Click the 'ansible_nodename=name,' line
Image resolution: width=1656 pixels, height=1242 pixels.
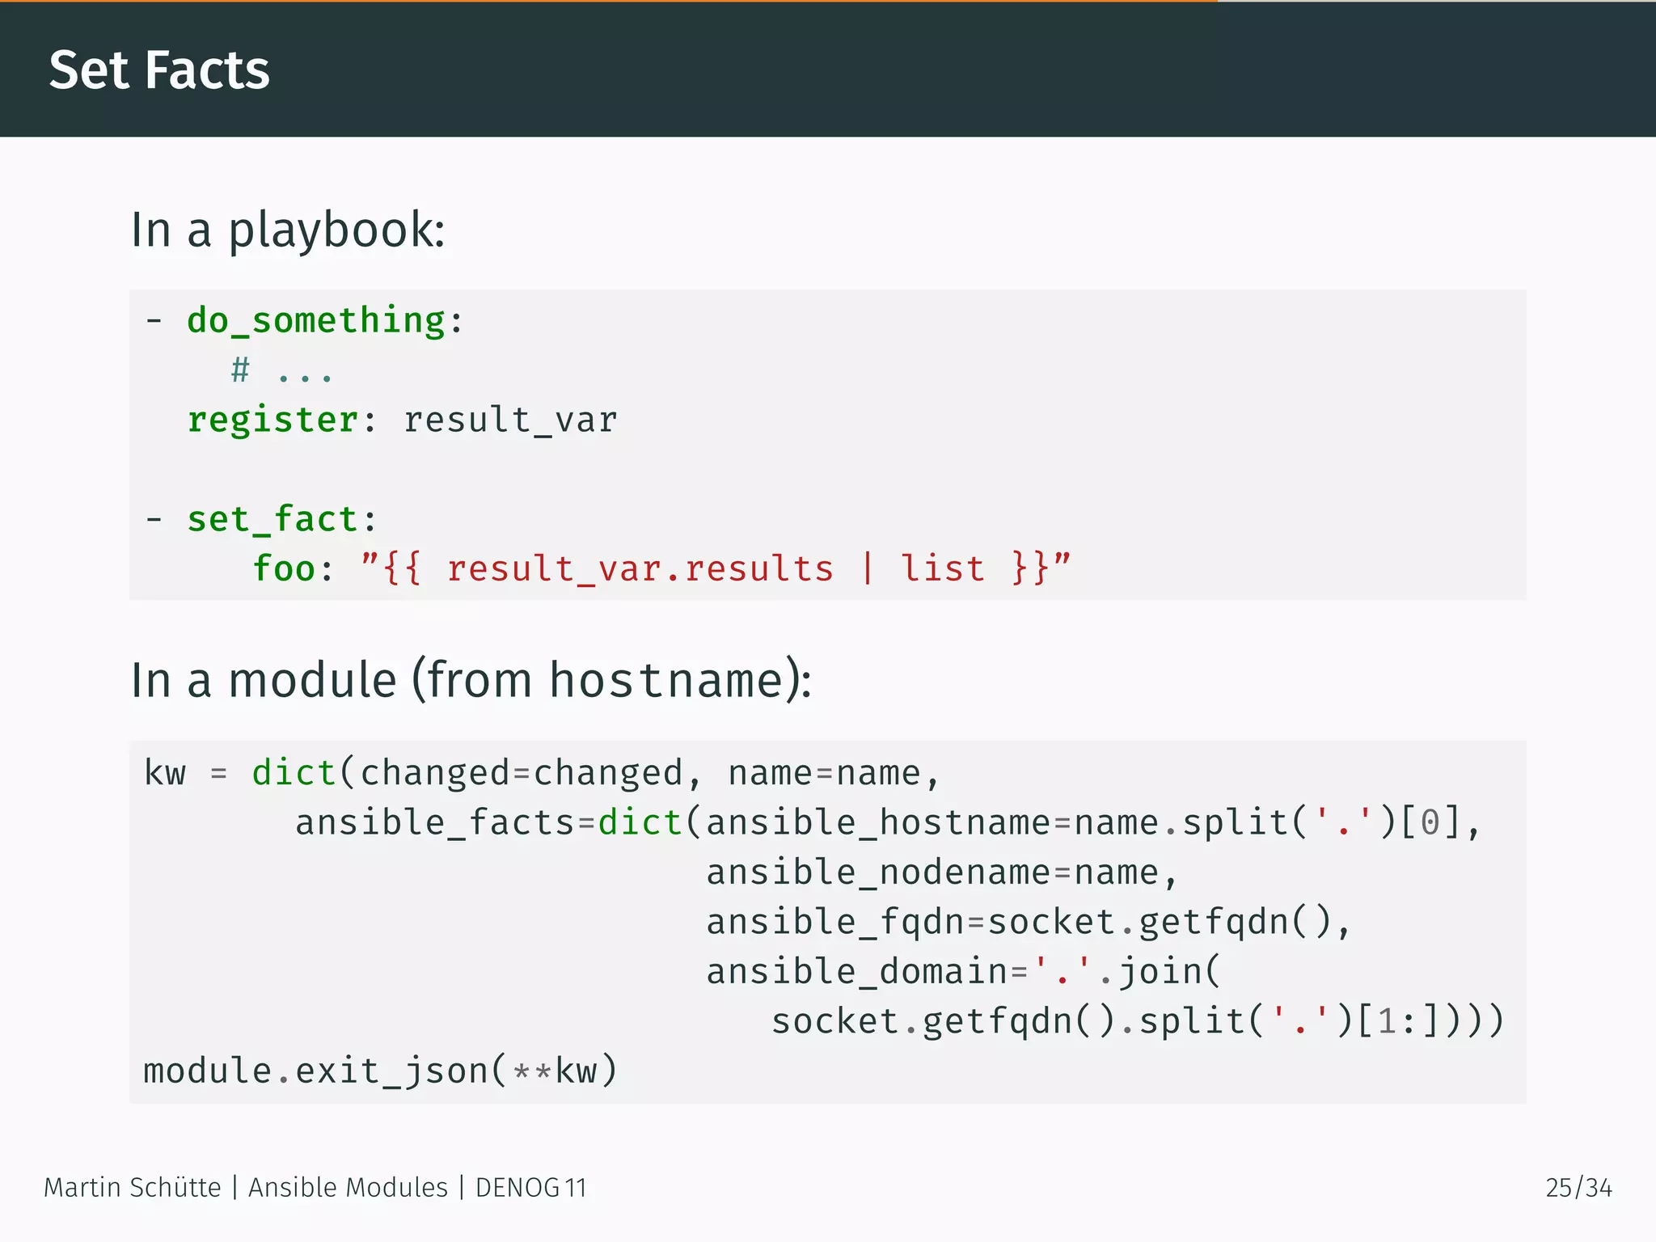click(x=942, y=873)
